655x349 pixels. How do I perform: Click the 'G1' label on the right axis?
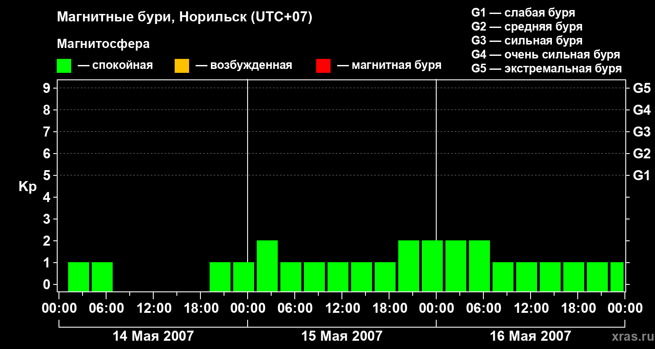[641, 175]
